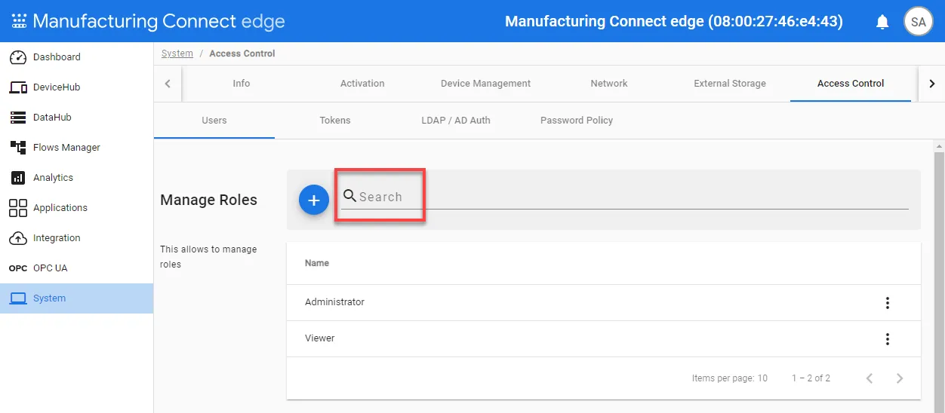Go to previous page of roles
This screenshot has height=413, width=945.
870,378
